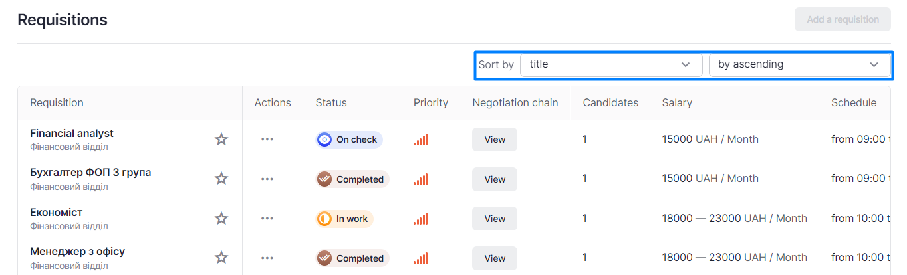Click the Add a requisition button
Screen dimensions: 907x275
[x=842, y=19]
